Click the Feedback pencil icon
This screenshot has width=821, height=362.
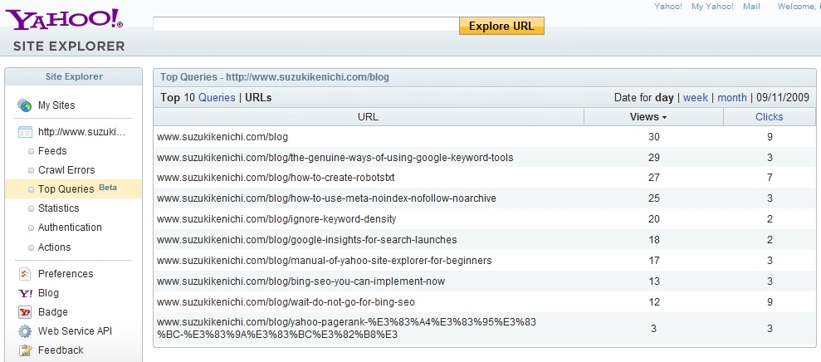[x=25, y=350]
